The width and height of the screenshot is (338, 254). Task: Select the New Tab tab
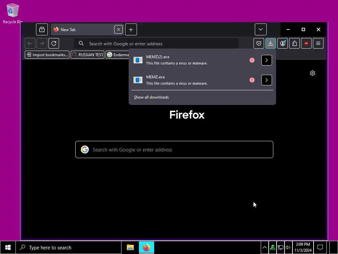tap(87, 29)
